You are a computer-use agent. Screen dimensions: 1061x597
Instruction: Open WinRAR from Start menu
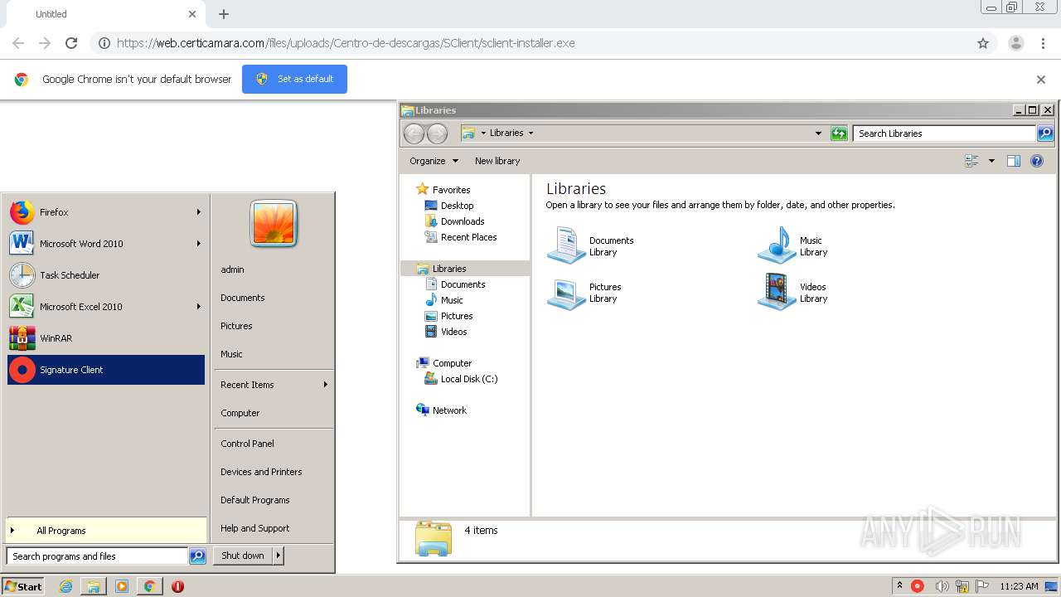106,338
